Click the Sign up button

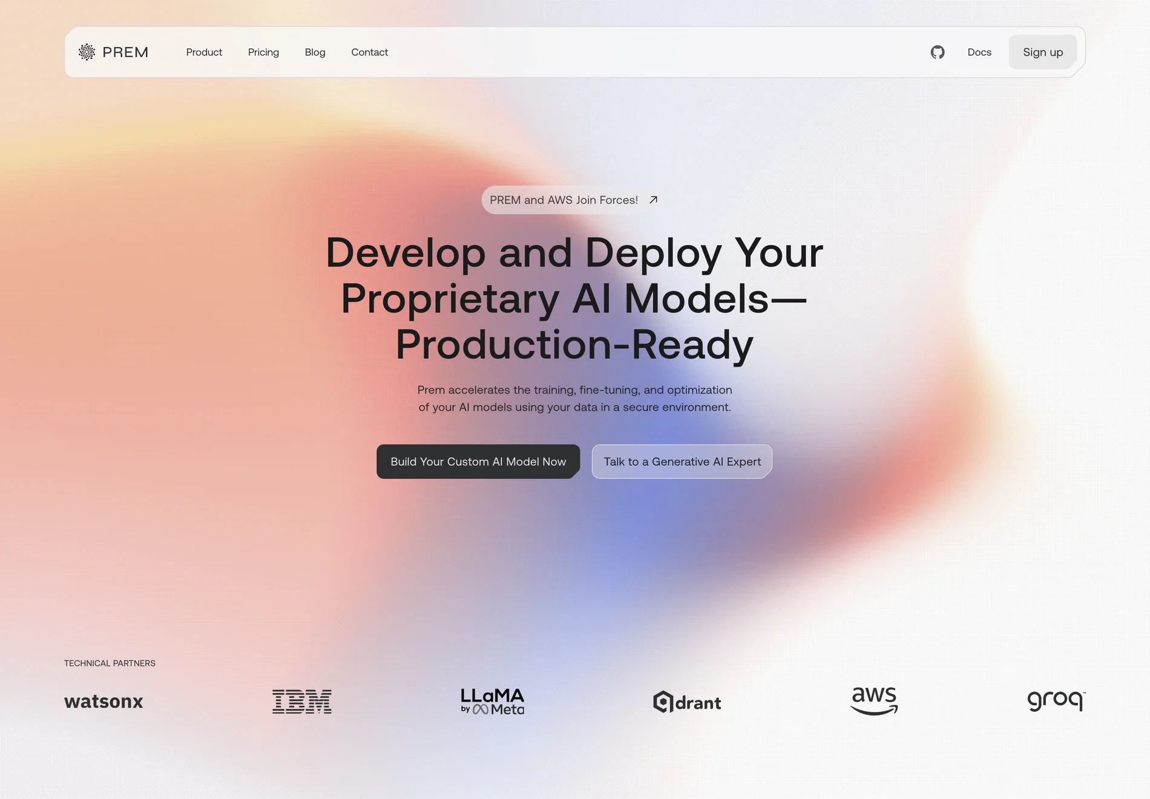click(x=1043, y=52)
